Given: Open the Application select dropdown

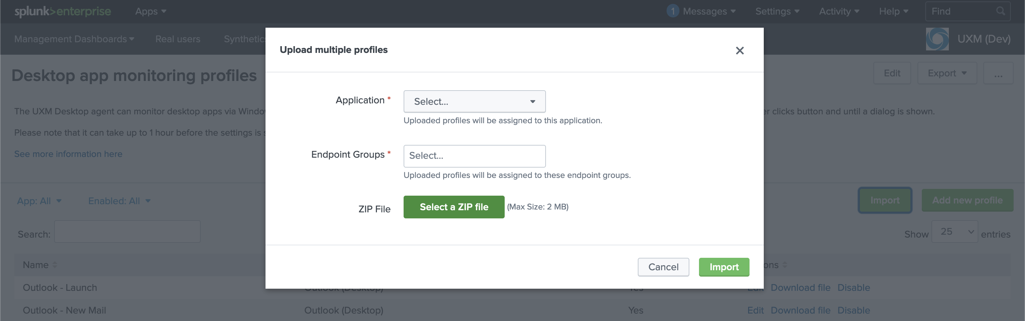Looking at the screenshot, I should click(x=474, y=102).
